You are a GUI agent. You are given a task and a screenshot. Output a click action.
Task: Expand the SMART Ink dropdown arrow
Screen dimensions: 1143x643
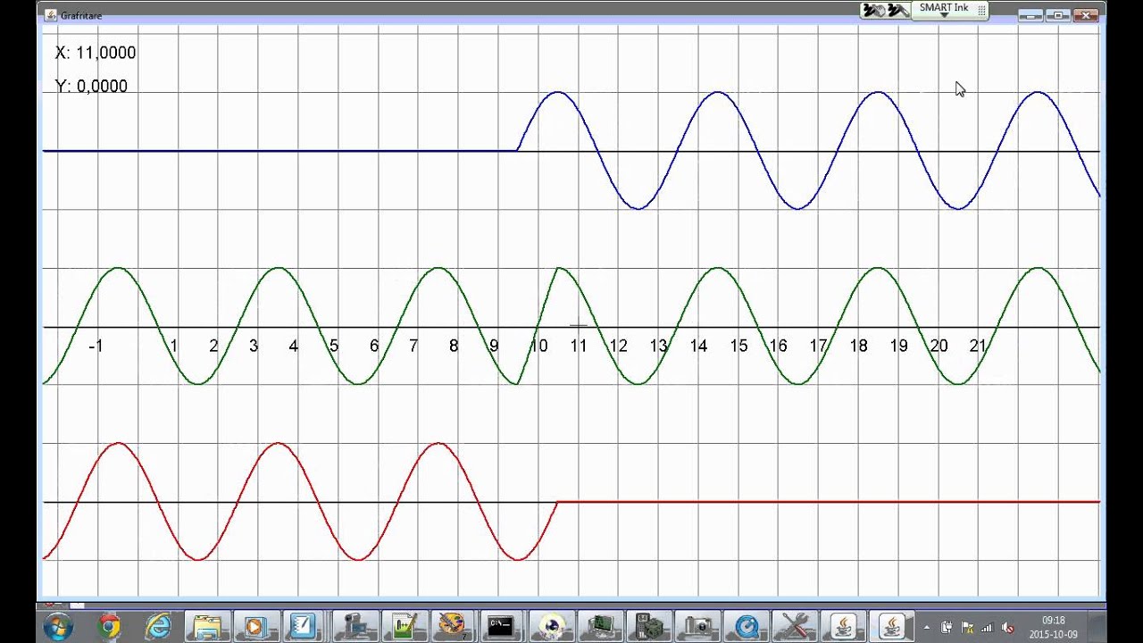pos(944,15)
